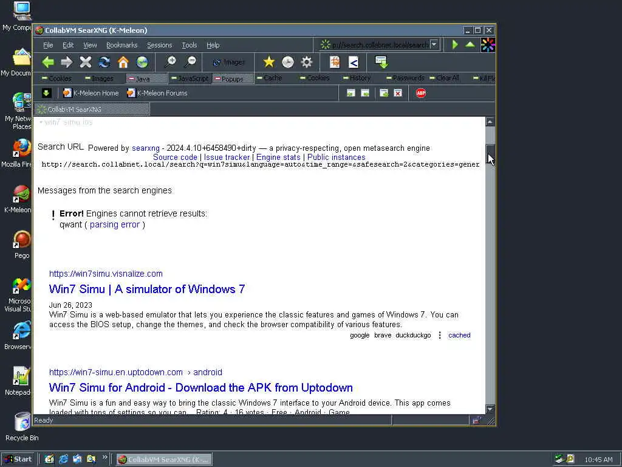Open history with the clock icon

287,62
